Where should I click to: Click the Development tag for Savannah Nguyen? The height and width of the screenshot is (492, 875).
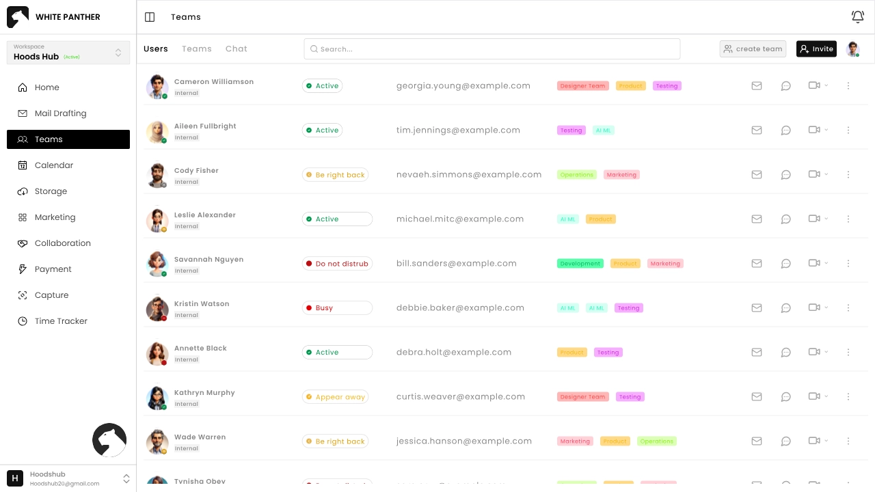click(x=580, y=264)
